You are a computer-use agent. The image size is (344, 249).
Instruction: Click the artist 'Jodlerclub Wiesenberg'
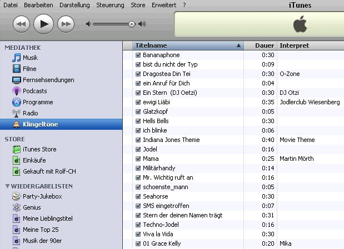[310, 102]
